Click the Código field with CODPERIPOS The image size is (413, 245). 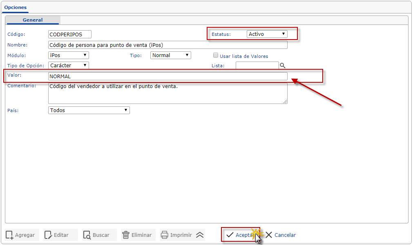[70, 34]
